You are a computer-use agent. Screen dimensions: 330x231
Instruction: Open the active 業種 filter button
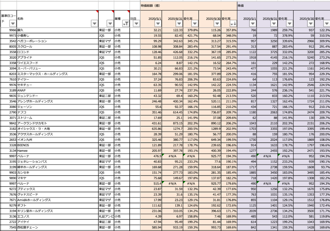pyautogui.click(x=126, y=24)
